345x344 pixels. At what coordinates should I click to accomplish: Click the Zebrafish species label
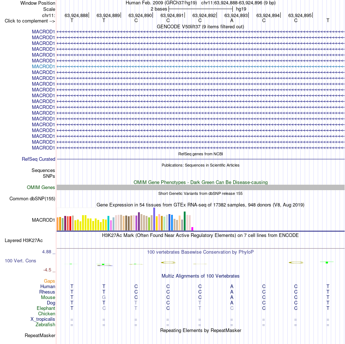45,324
